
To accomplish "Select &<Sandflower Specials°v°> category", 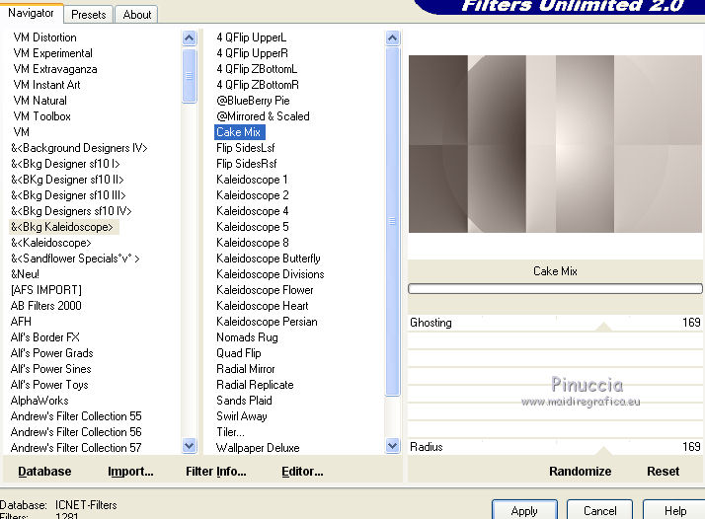I will click(x=75, y=259).
